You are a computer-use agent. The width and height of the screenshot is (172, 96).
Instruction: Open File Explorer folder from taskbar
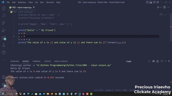48,94
